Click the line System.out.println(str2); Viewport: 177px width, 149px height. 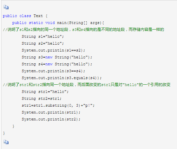51,119
